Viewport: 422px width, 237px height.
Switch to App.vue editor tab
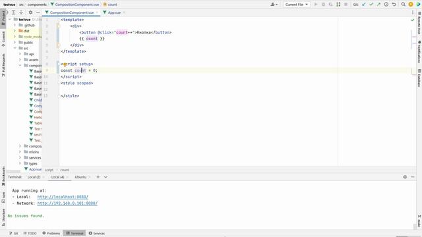[x=114, y=13]
